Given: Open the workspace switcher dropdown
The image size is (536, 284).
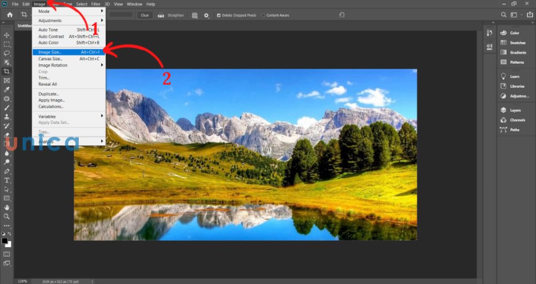Looking at the screenshot, I should coord(516,14).
